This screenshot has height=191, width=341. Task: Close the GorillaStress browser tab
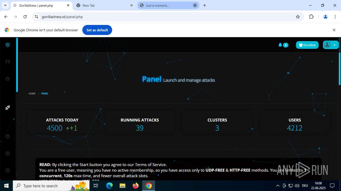(x=68, y=5)
